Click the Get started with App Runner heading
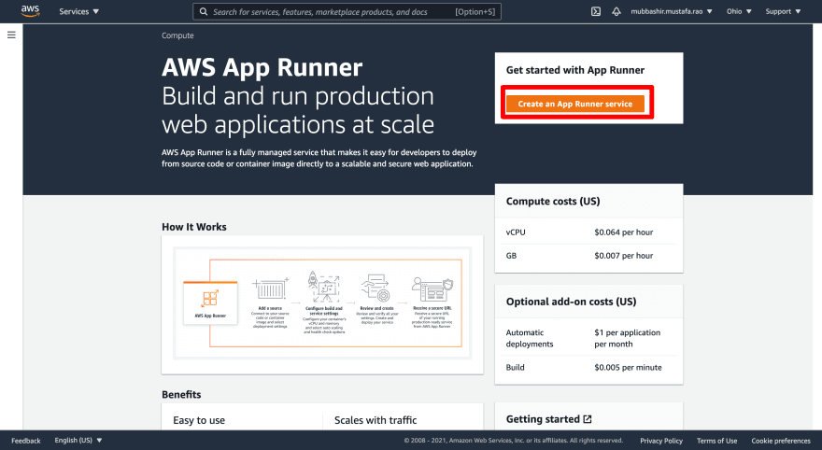 coord(575,70)
